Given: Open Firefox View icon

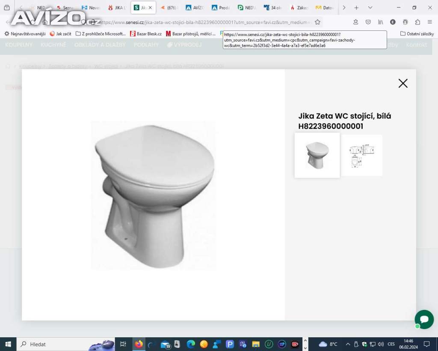Looking at the screenshot, I should point(7,8).
